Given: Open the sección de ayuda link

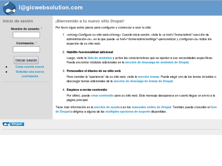Looking at the screenshot, I should click(x=107, y=107).
